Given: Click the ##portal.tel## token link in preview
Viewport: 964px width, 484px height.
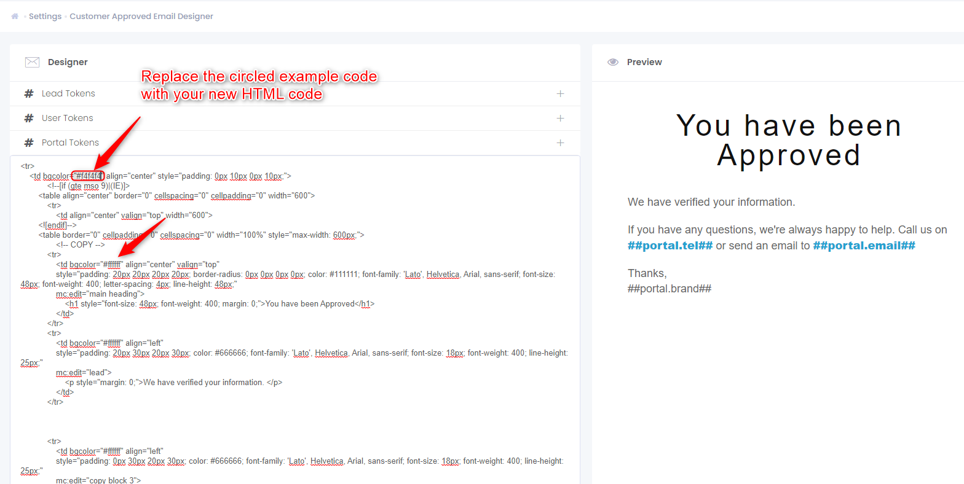Looking at the screenshot, I should coord(670,246).
